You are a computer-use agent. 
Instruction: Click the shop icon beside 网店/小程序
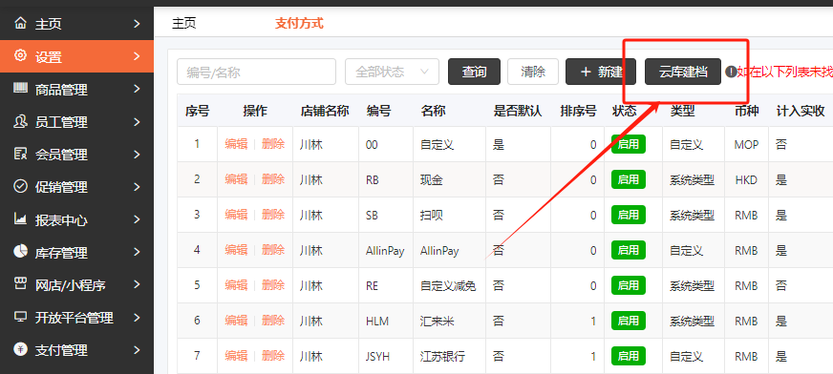tap(20, 284)
